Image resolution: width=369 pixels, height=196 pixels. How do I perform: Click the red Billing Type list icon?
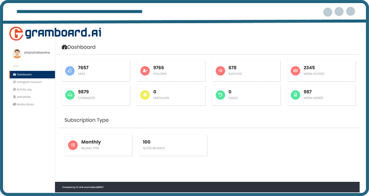73,145
